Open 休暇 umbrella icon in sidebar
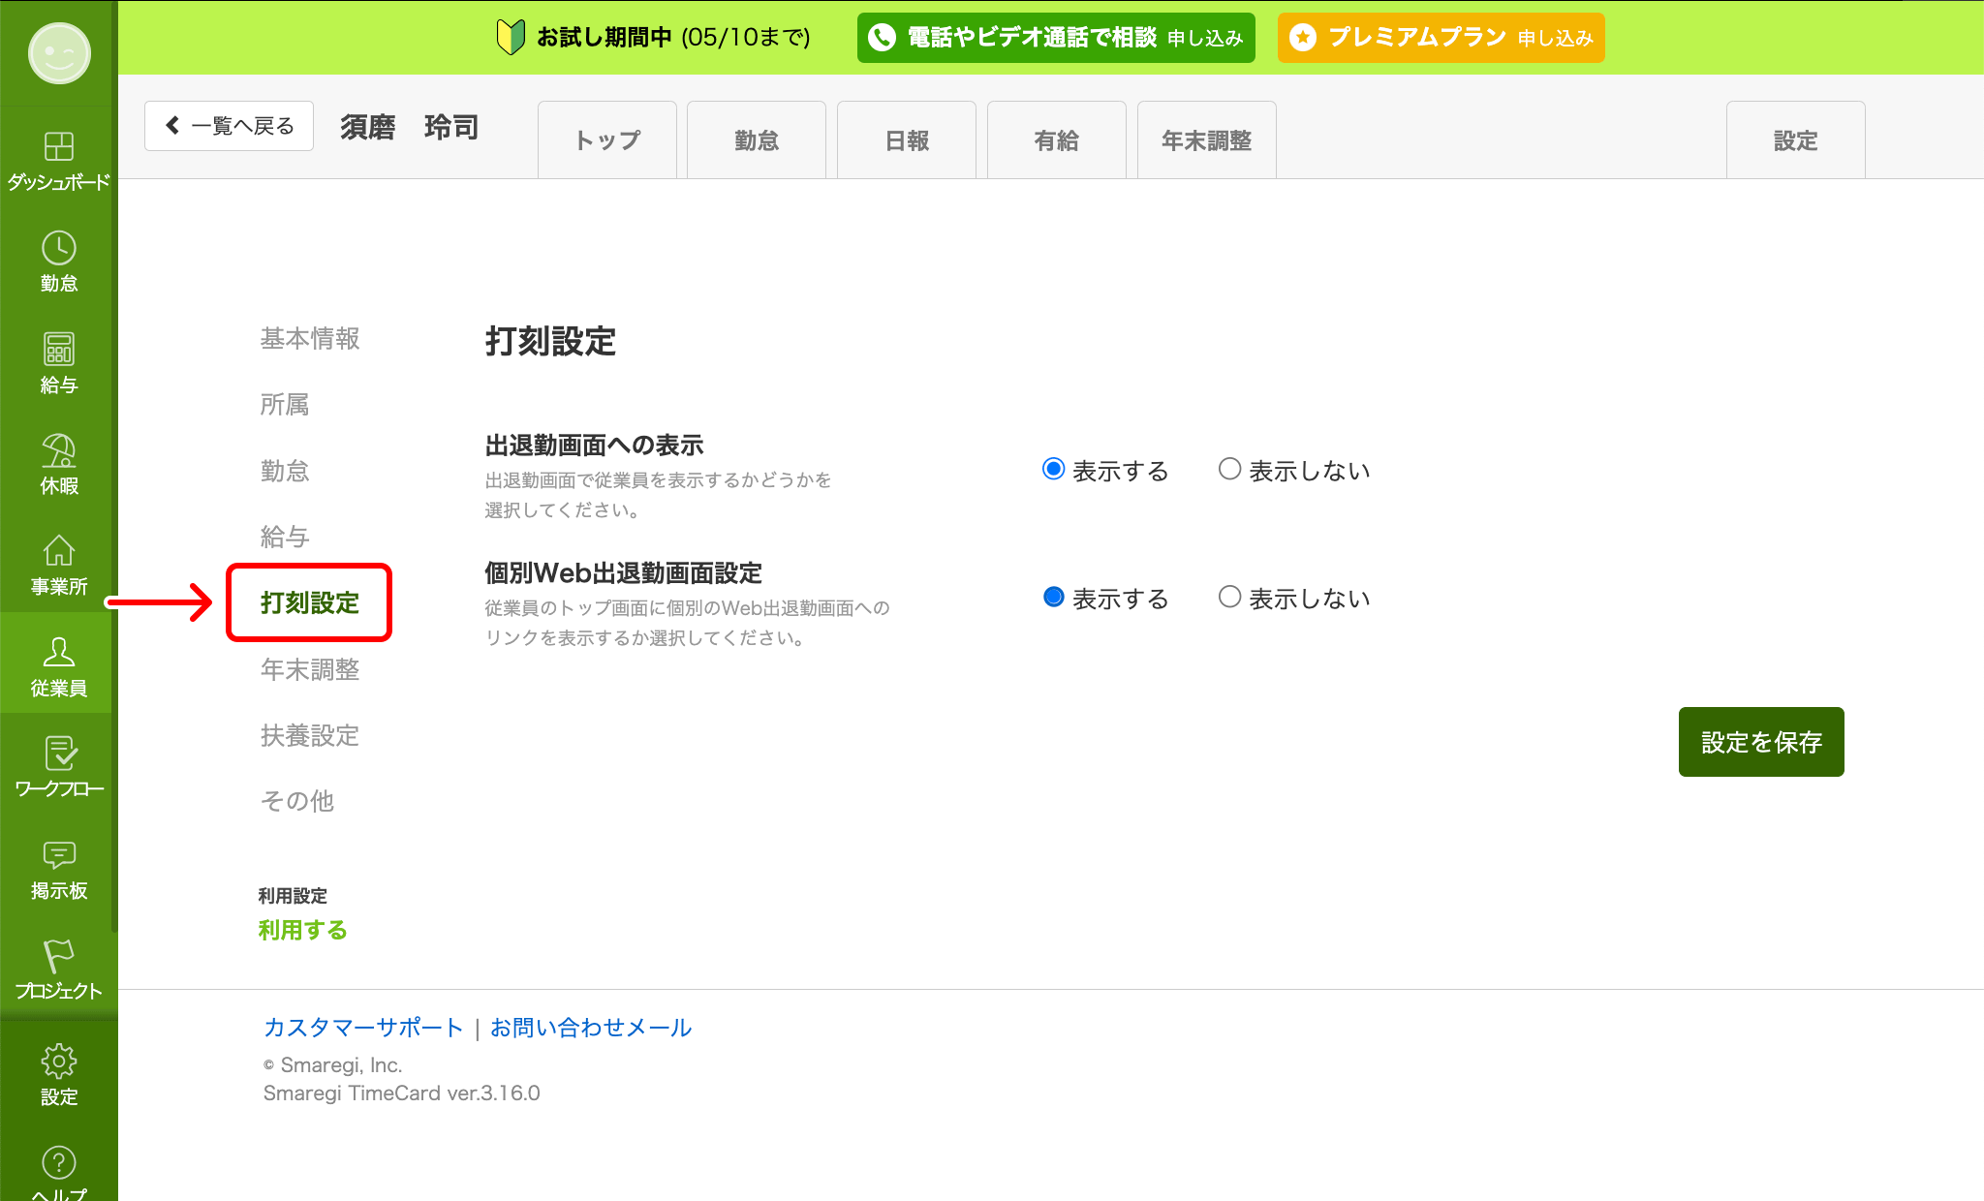 click(x=59, y=450)
